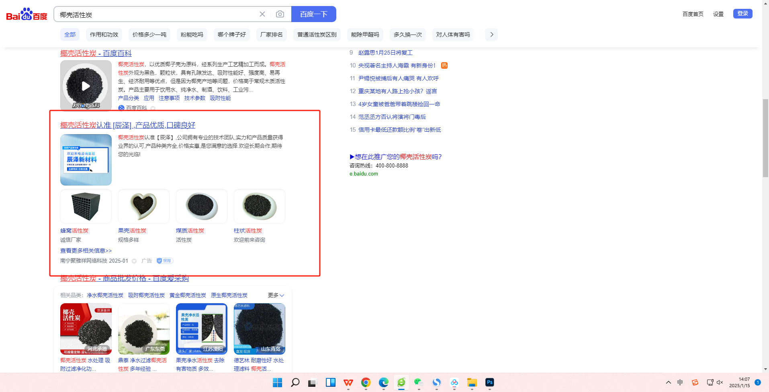Image resolution: width=769 pixels, height=392 pixels.
Task: Open WPS Office from the taskbar
Action: (x=348, y=382)
